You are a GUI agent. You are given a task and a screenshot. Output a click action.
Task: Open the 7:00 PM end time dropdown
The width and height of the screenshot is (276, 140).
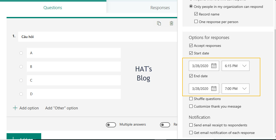236,89
